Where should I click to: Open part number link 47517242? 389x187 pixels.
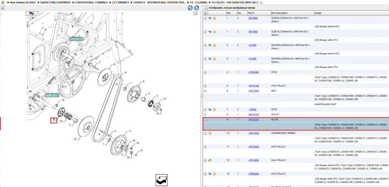coord(254,91)
